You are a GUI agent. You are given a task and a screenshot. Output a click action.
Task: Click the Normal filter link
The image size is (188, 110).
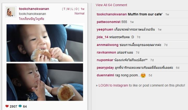coord(79,13)
